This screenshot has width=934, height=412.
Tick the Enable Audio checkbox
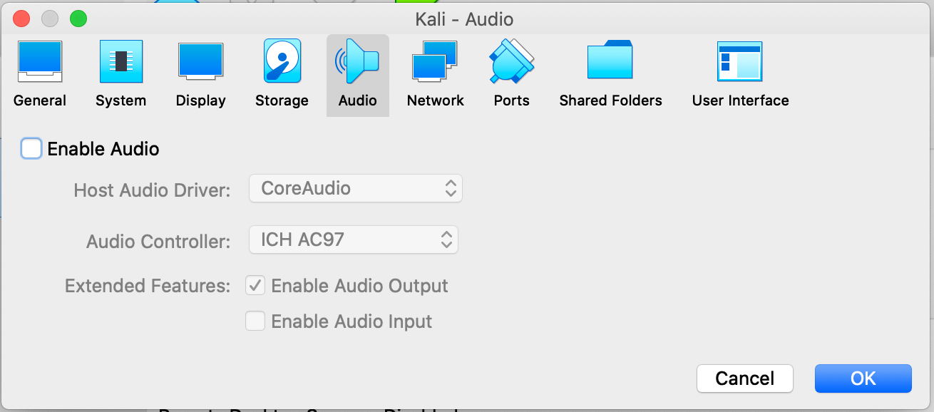(31, 148)
